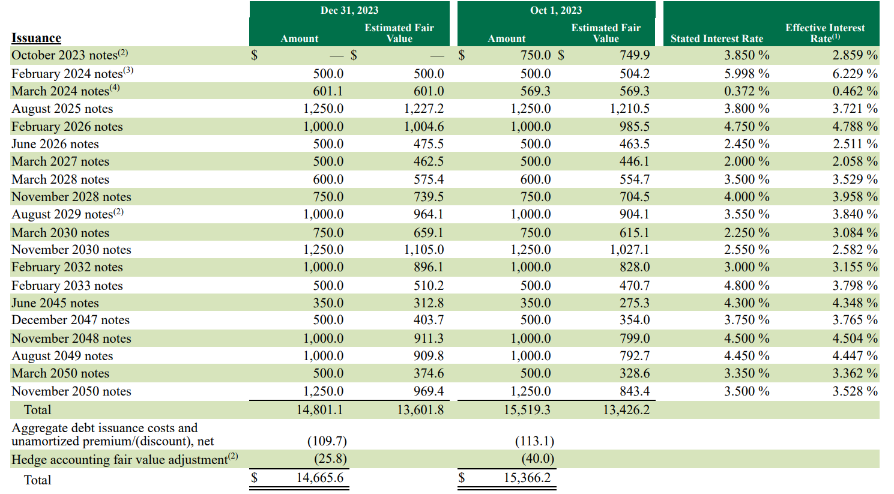Viewport: 894px width, 494px height.
Task: Click the 'August 2025 notes' row label
Action: (62, 109)
